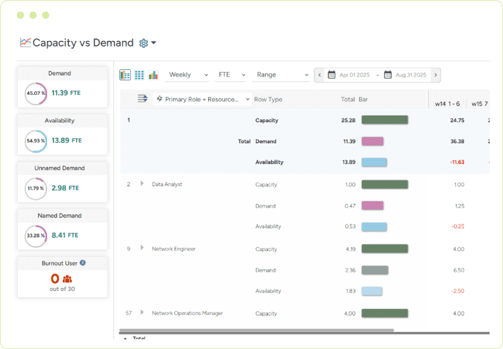The height and width of the screenshot is (349, 503).
Task: Click the Demand 45.07 % donut gauge
Action: (36, 93)
